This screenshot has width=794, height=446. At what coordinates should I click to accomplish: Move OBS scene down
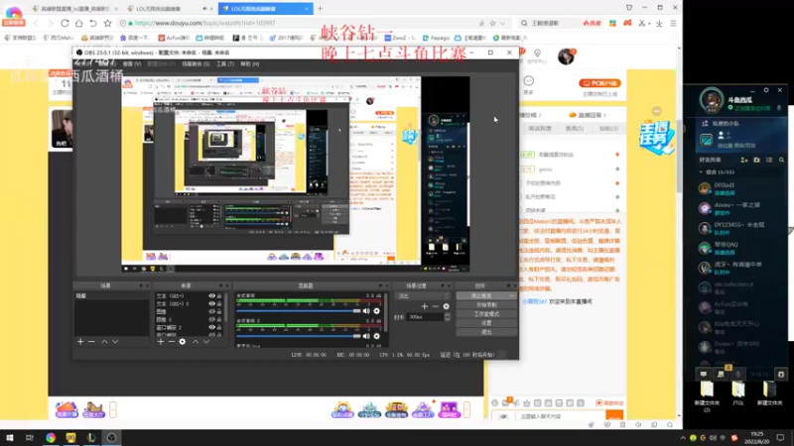[x=115, y=342]
